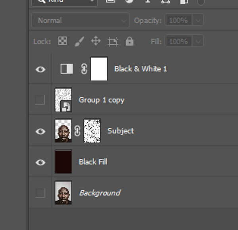Click the 'Fill:' label
Image resolution: width=238 pixels, height=230 pixels.
click(x=156, y=41)
